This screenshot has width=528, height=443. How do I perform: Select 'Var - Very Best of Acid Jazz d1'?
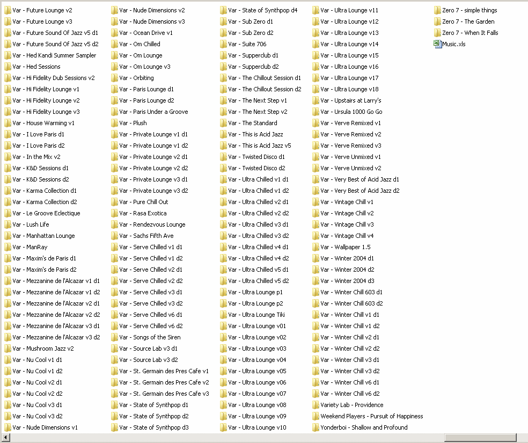coord(360,179)
